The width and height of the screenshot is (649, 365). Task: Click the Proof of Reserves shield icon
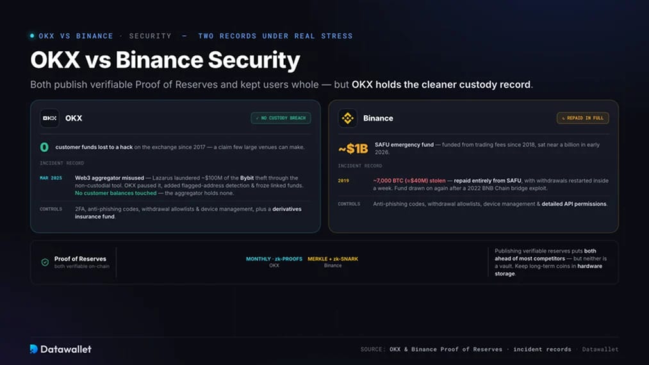point(45,263)
